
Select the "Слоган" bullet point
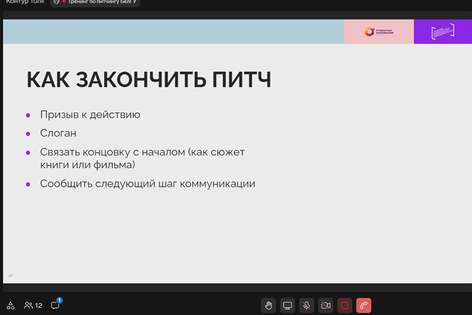58,133
